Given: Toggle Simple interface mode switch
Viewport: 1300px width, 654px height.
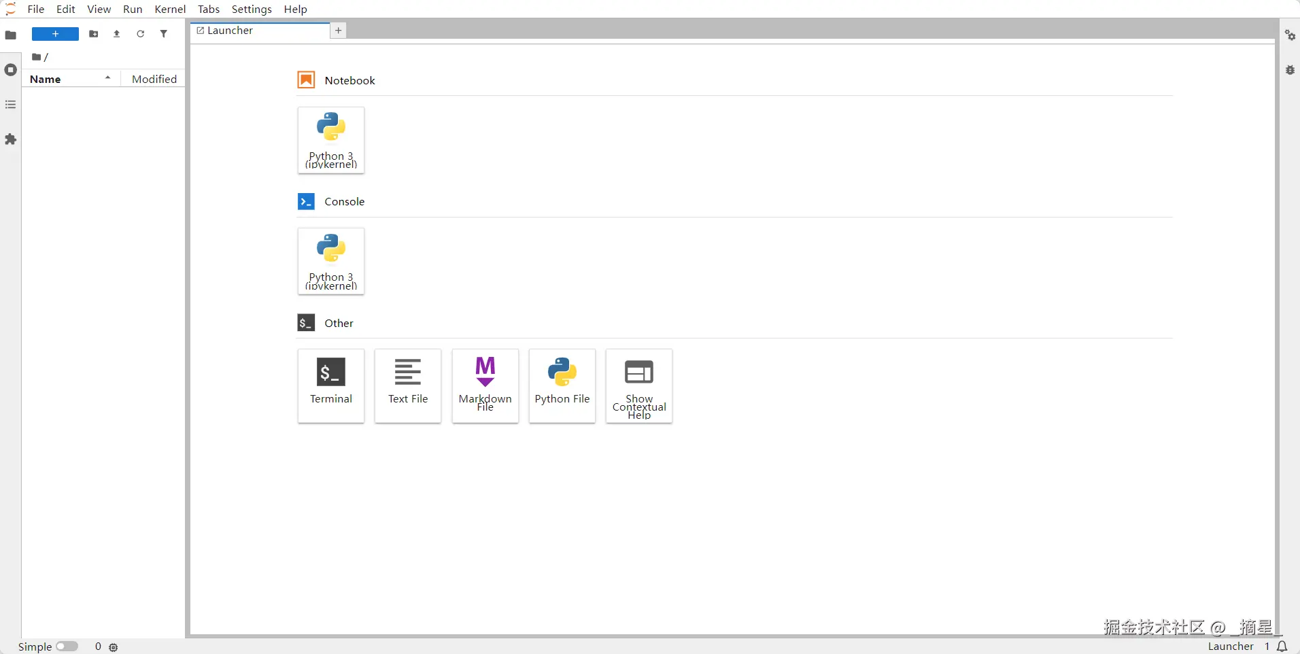Looking at the screenshot, I should coord(67,647).
